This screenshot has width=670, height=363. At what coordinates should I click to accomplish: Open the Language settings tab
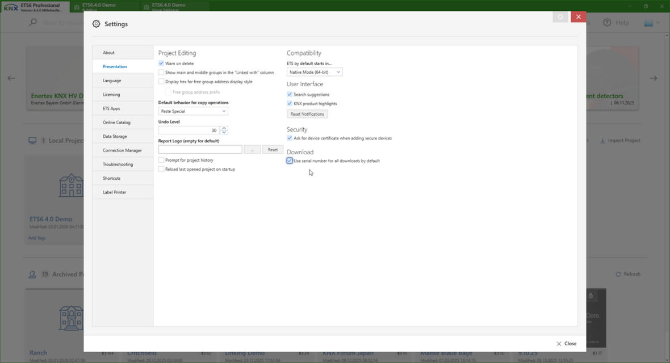[x=112, y=81]
